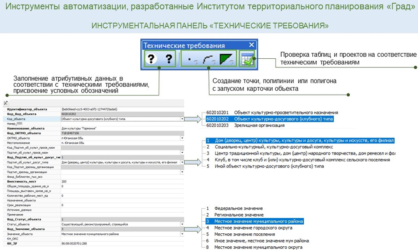The image size is (418, 250).
Task: Expand the ОКТМО_объекта dropdown
Action: point(182,138)
